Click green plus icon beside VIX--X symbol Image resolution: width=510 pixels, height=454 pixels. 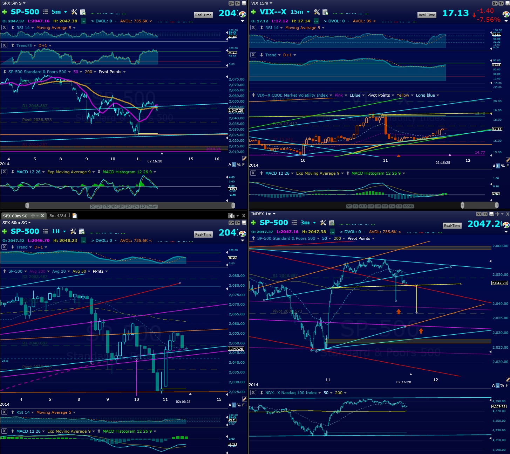pyautogui.click(x=253, y=12)
